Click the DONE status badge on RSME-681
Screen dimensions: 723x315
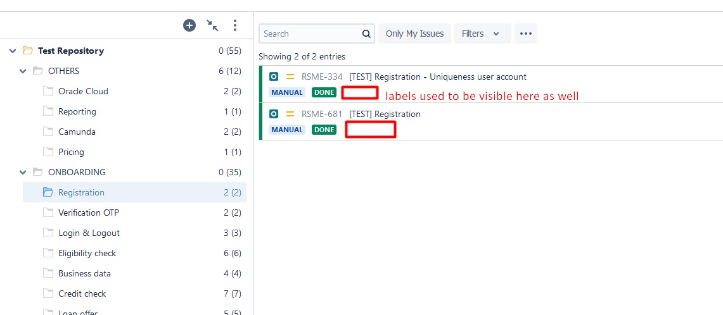click(324, 130)
